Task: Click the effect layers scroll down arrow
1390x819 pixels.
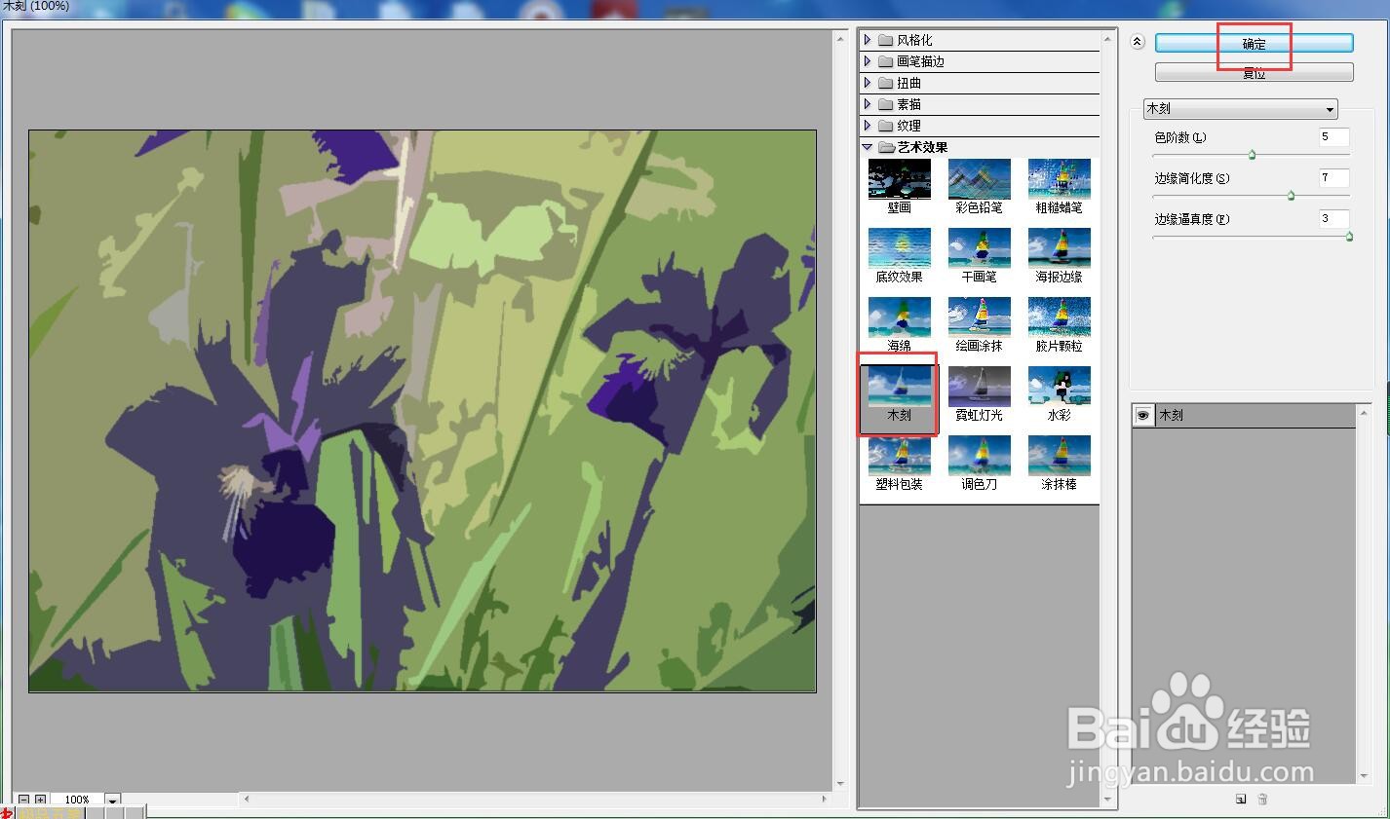Action: pyautogui.click(x=1364, y=776)
